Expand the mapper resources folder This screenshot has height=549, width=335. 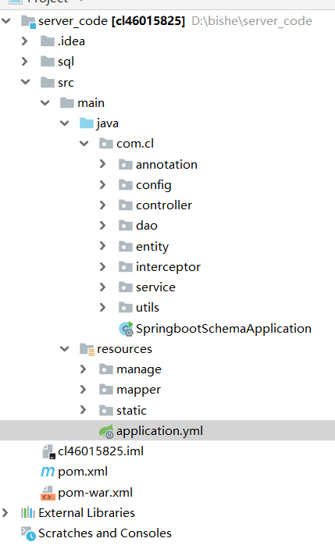(x=83, y=390)
